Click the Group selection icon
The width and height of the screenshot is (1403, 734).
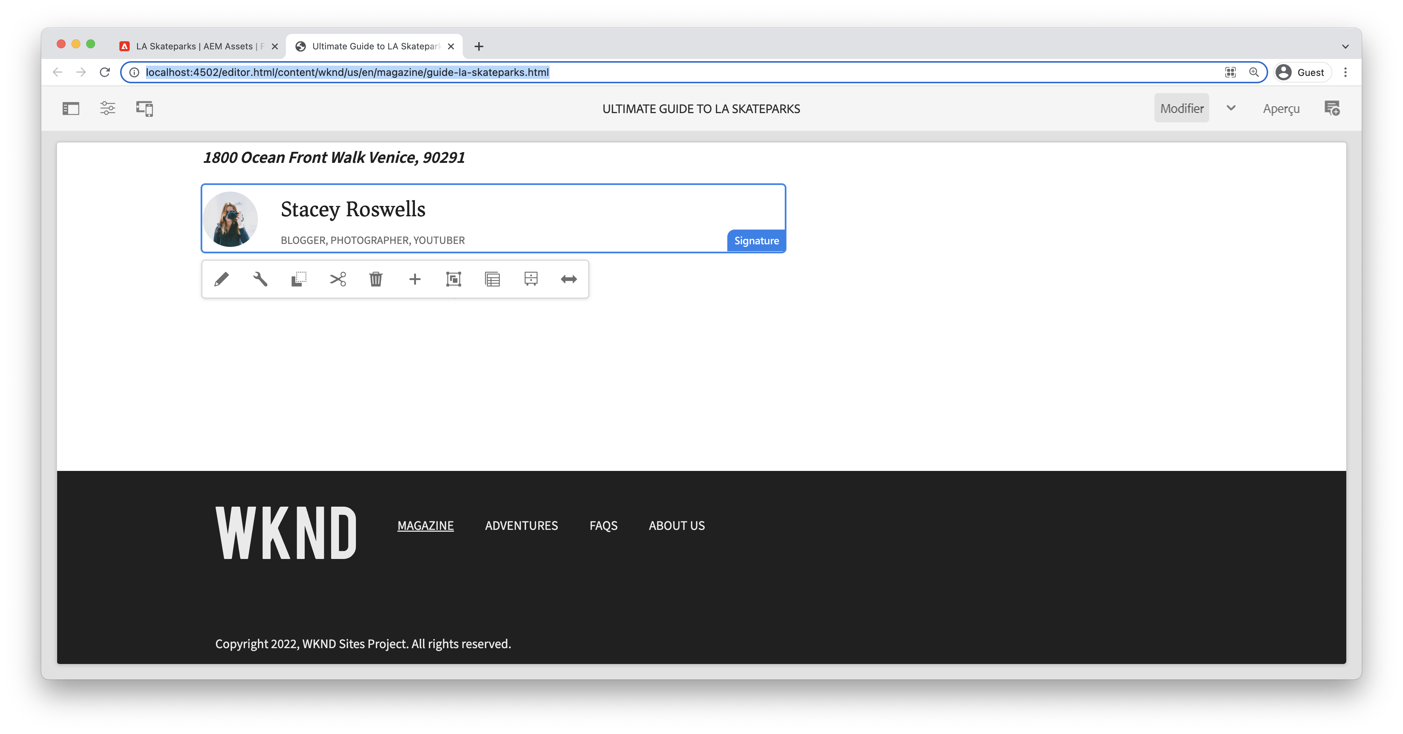[x=453, y=279]
